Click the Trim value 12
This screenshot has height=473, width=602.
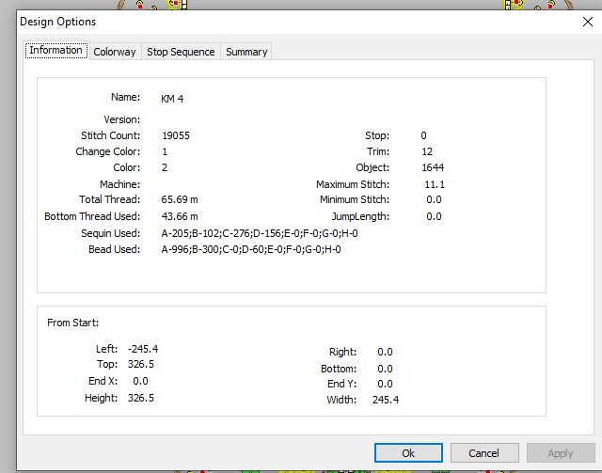pyautogui.click(x=427, y=151)
